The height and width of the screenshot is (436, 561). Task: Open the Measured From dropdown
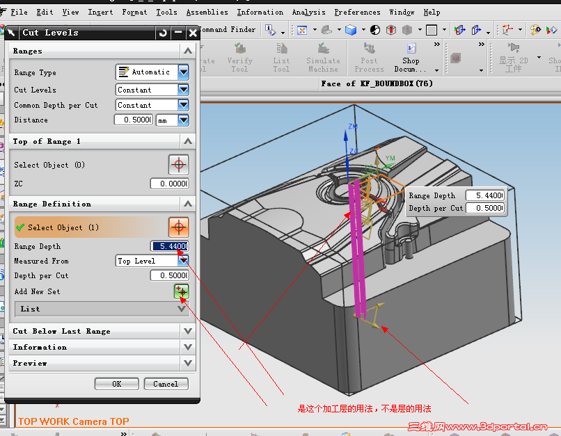click(183, 261)
